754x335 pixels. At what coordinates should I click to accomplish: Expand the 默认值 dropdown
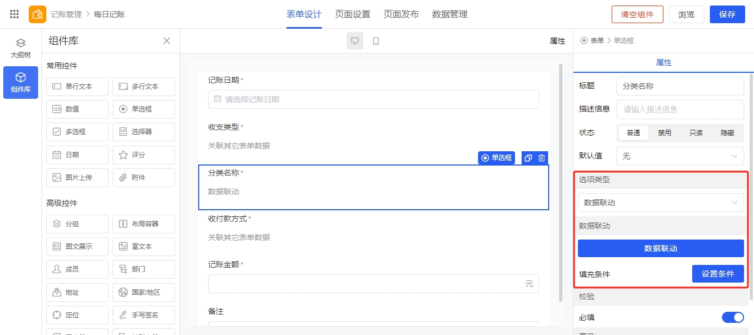(x=680, y=156)
